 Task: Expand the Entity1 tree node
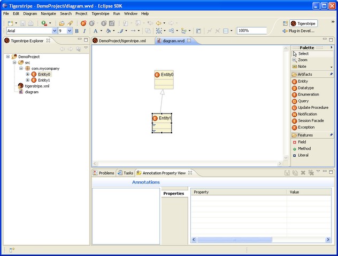27,80
